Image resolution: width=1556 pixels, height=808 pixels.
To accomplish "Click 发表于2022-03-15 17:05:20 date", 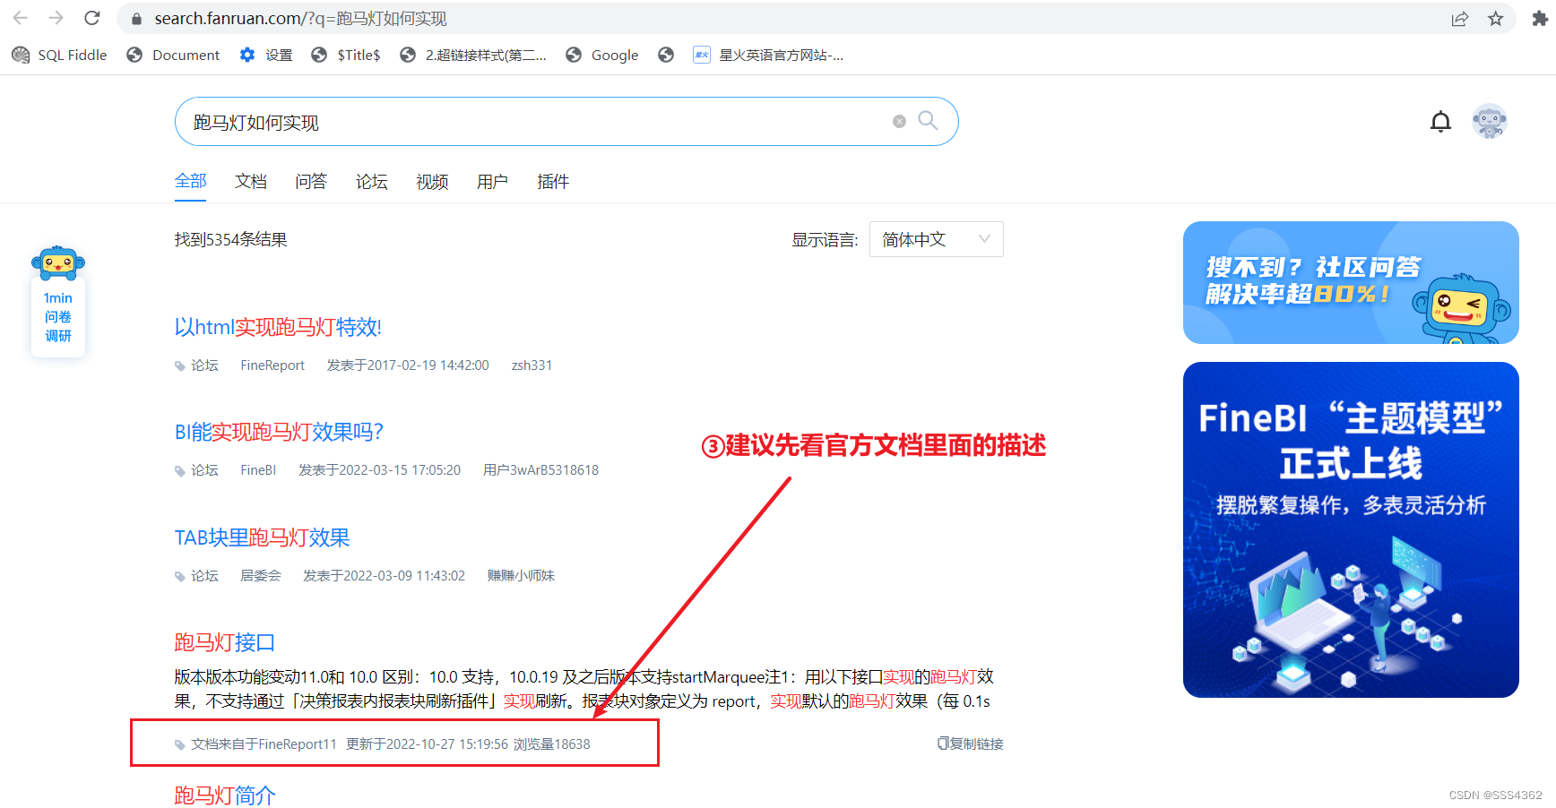I will pyautogui.click(x=379, y=470).
